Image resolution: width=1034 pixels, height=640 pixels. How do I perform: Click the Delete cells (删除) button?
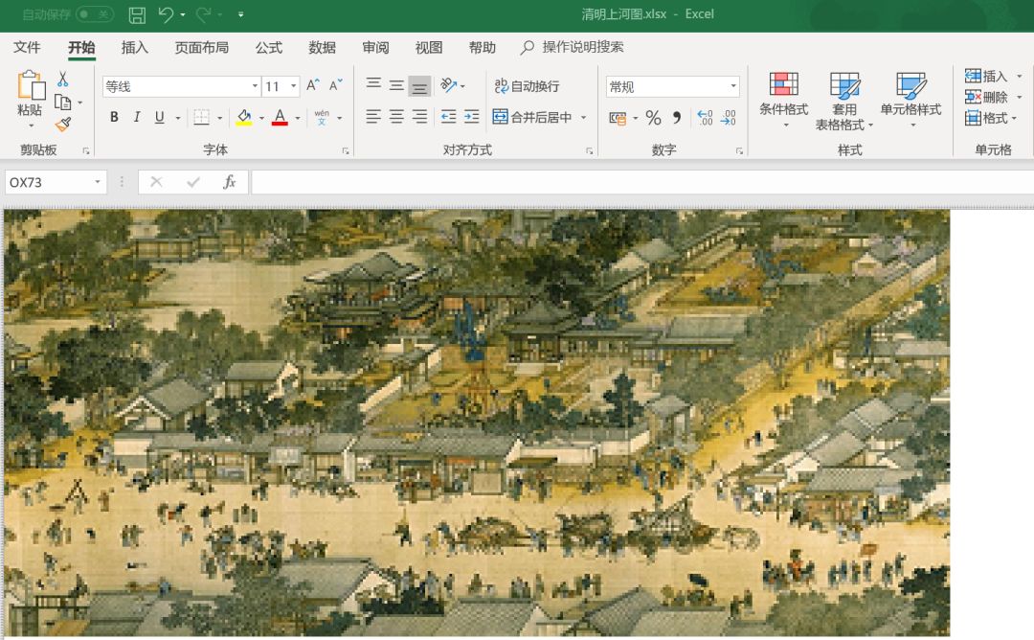pos(986,97)
